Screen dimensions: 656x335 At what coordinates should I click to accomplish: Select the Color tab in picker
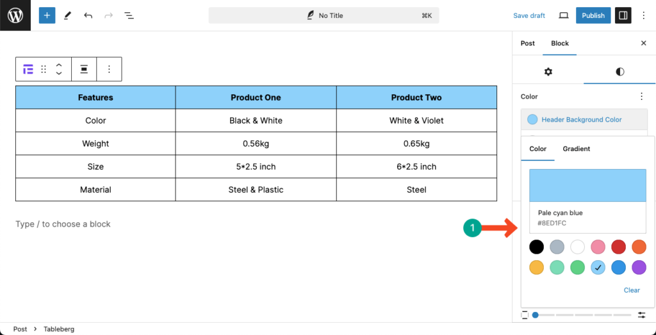point(537,149)
